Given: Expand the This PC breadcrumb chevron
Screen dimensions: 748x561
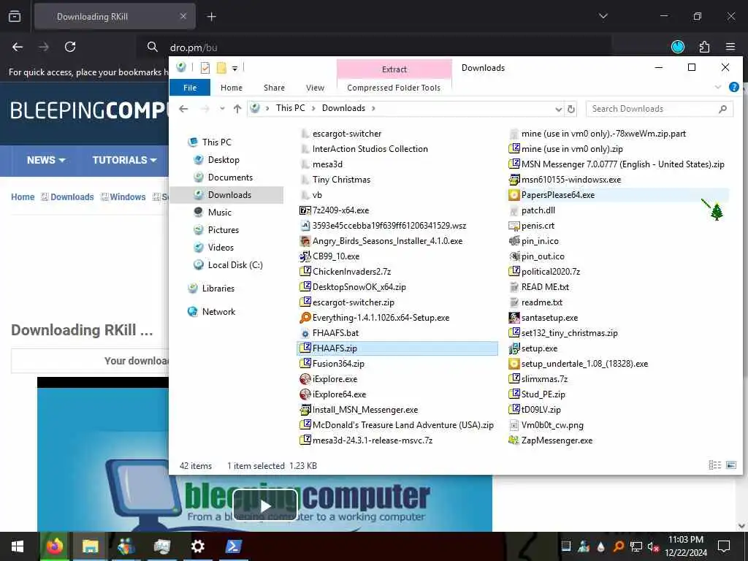Looking at the screenshot, I should tap(313, 108).
